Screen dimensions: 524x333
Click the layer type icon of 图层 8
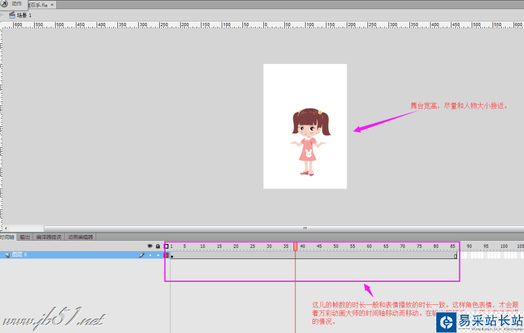(x=7, y=255)
